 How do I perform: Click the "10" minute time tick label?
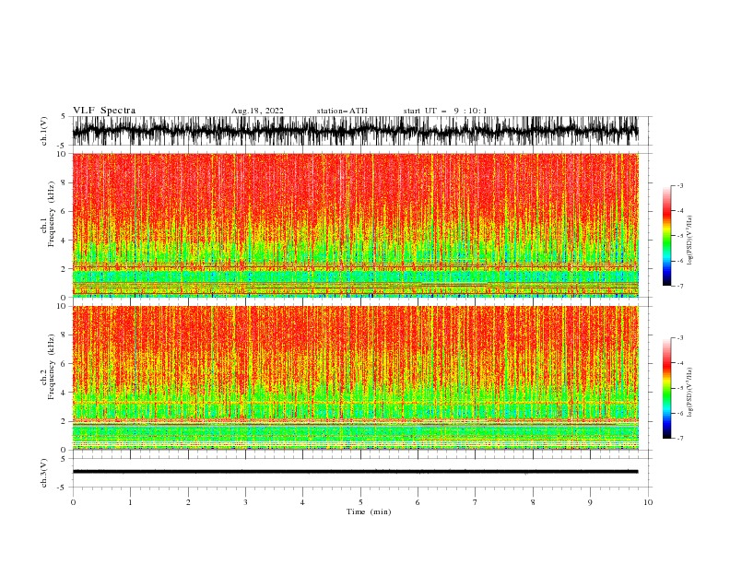(648, 502)
